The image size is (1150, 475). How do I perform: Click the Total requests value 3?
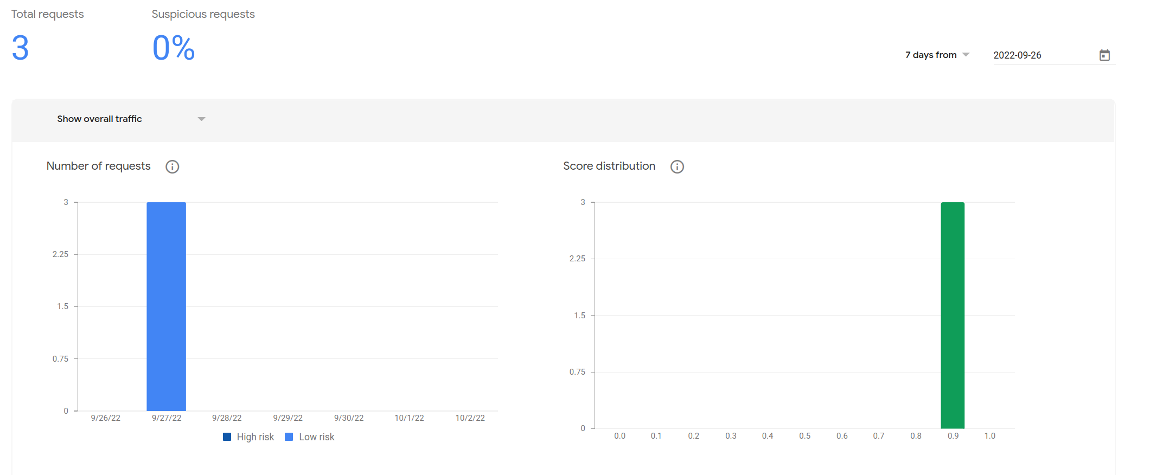pos(20,48)
